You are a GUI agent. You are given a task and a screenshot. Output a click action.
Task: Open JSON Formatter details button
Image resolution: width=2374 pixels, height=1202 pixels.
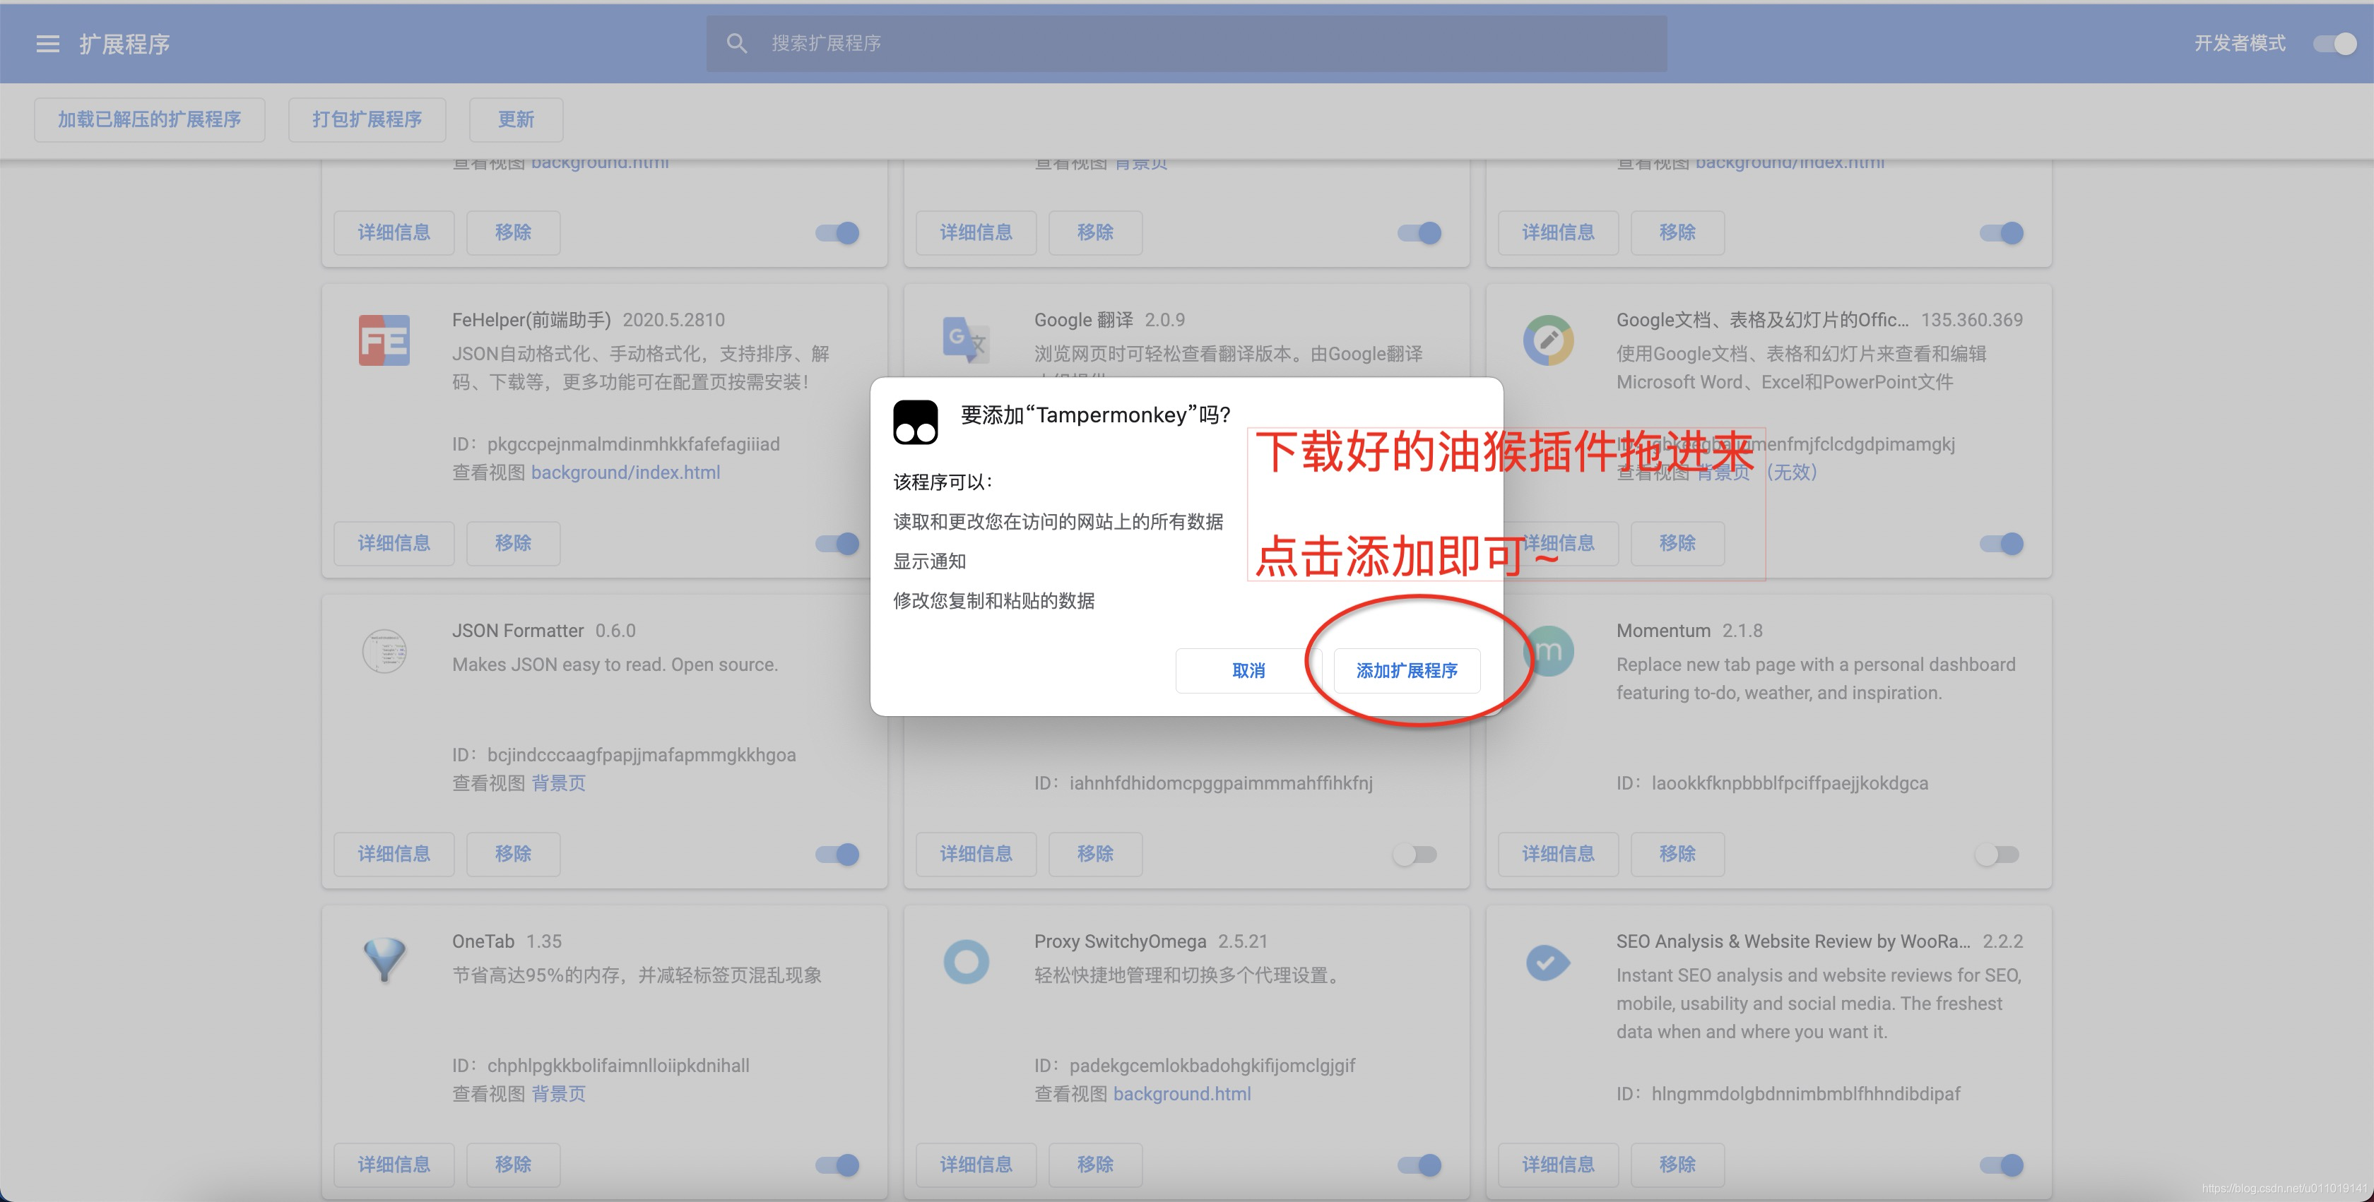394,854
